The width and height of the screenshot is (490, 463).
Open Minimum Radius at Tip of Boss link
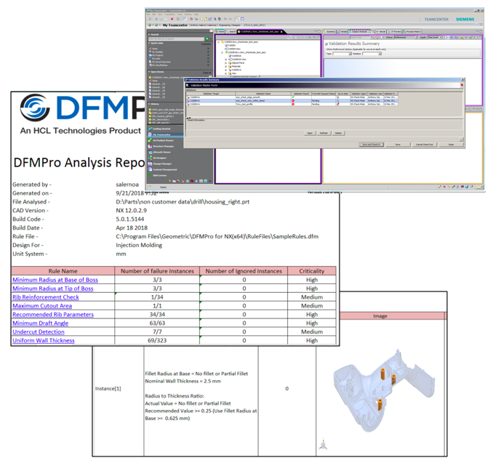pos(53,289)
